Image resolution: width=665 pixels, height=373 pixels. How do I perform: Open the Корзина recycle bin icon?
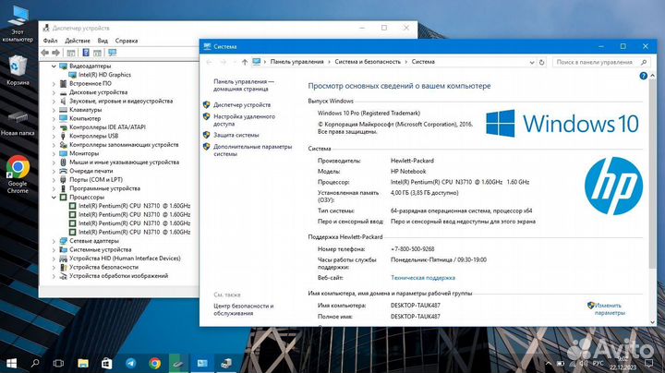18,70
